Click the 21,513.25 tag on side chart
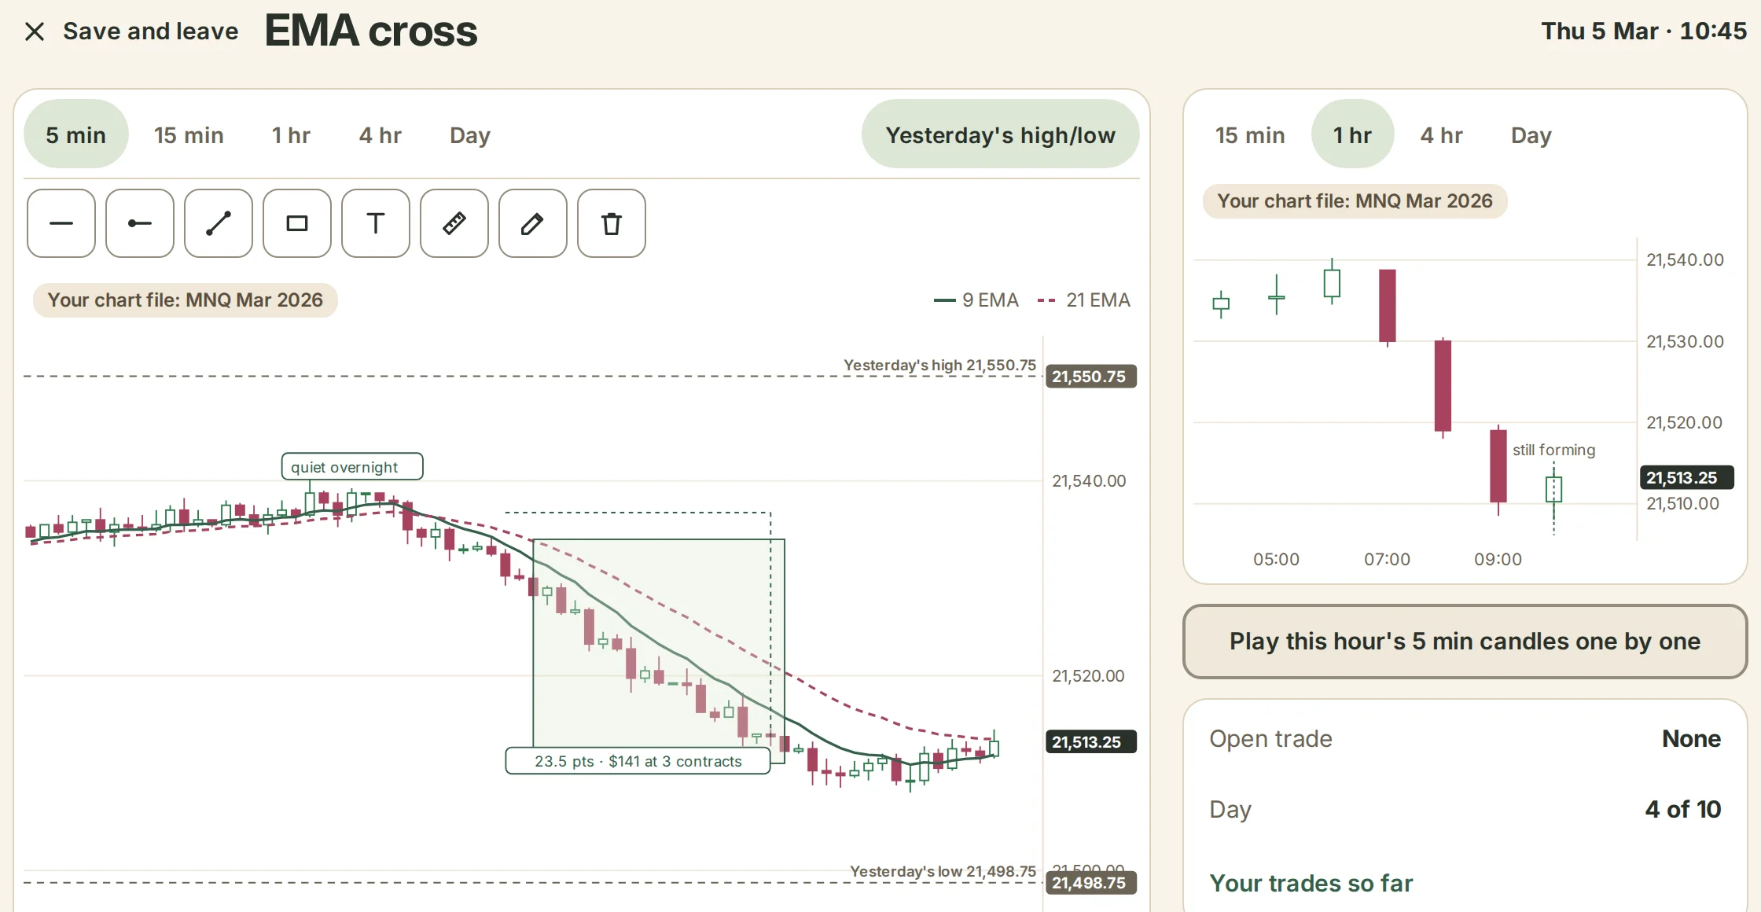 coord(1686,477)
